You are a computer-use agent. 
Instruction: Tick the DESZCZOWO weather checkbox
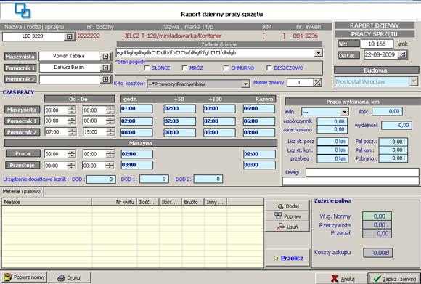[269, 68]
